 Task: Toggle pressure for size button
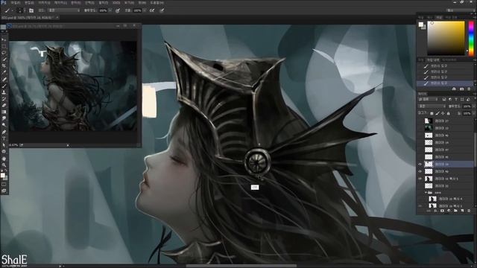pos(162,10)
